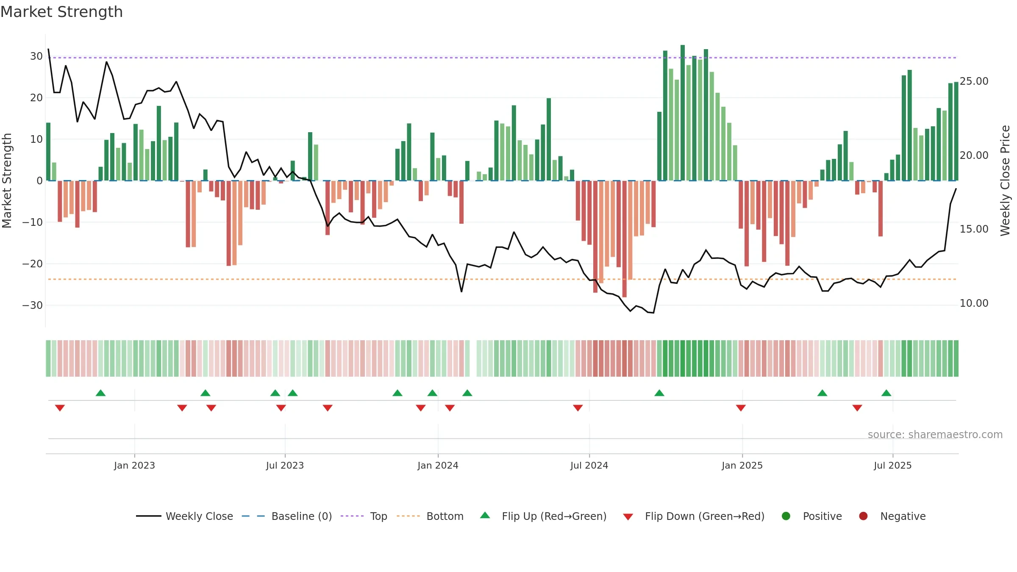Click the Jul 2023 date tick label

(x=285, y=465)
